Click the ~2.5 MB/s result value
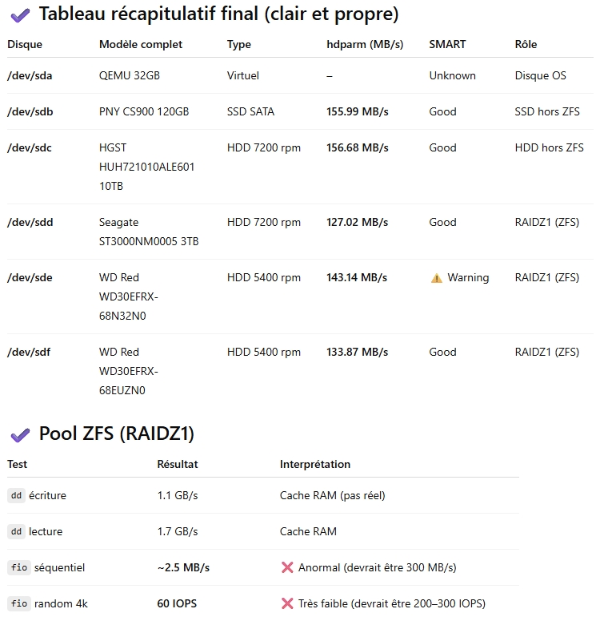This screenshot has width=600, height=621. coord(183,567)
